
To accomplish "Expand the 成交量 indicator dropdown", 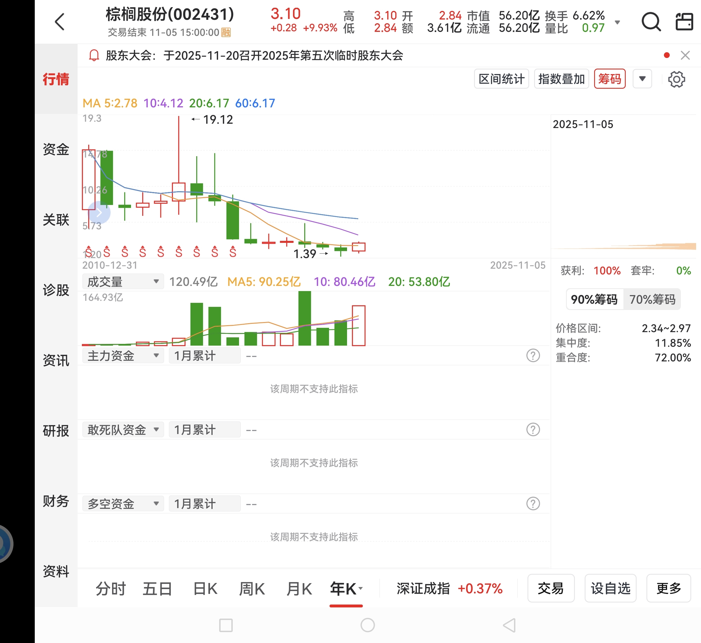I will coord(123,282).
